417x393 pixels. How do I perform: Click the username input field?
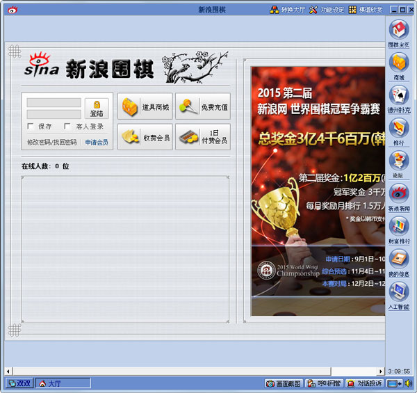click(54, 102)
